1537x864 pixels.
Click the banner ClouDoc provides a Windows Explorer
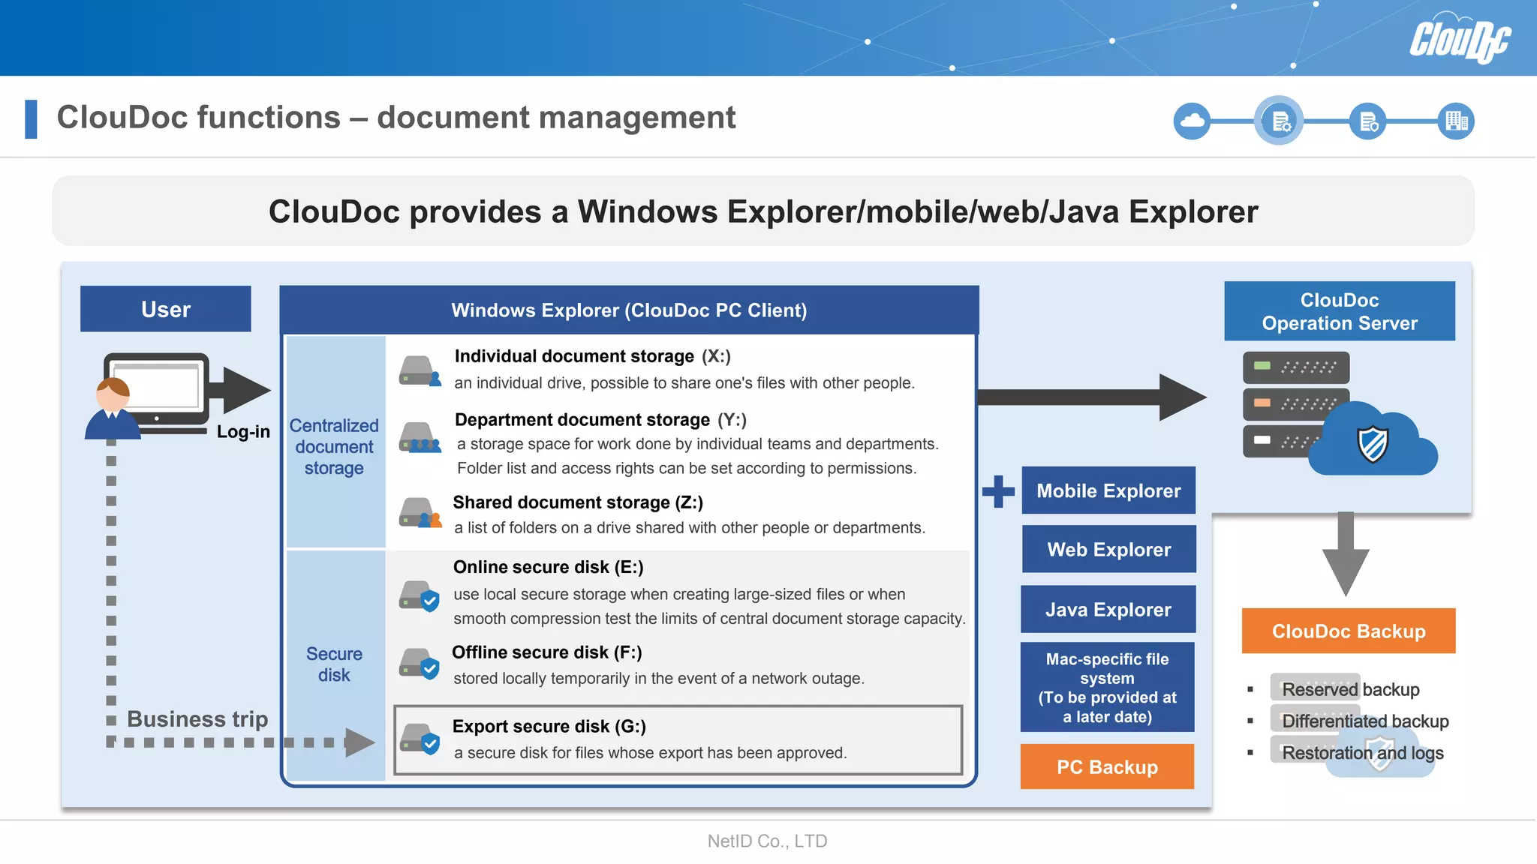(x=763, y=211)
